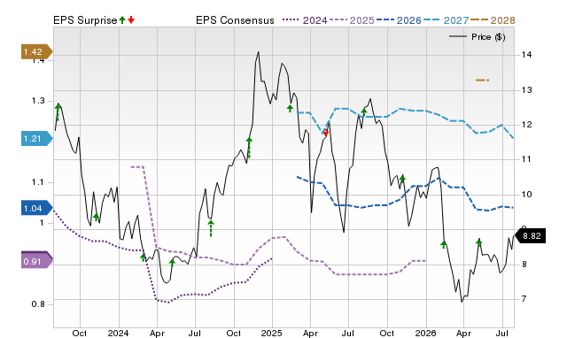
Task: Click the 0.8 label on the EPS axis
Action: (38, 304)
